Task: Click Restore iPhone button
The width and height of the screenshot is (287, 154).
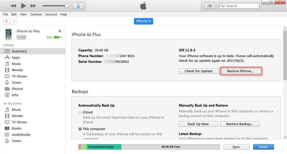Action: click(x=240, y=71)
